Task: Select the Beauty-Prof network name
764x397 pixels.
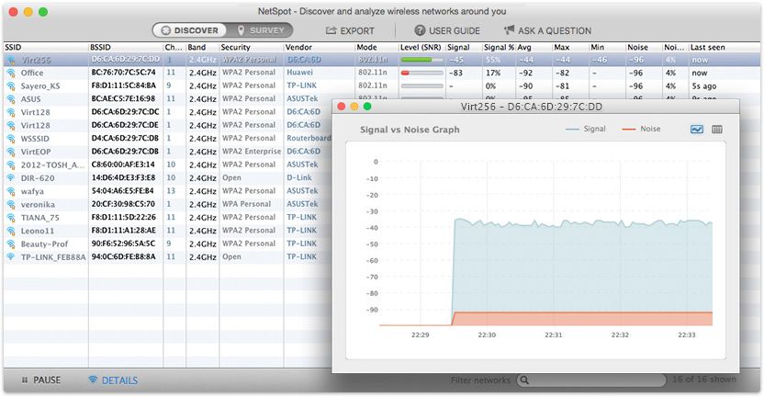Action: [44, 244]
